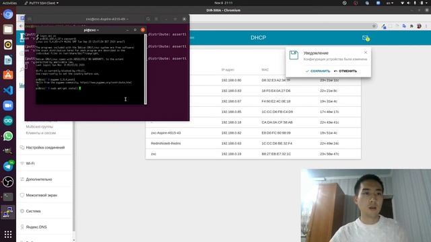This screenshot has width=431, height=242.
Task: Open the Multicast-группы sidebar link
Action: click(40, 127)
